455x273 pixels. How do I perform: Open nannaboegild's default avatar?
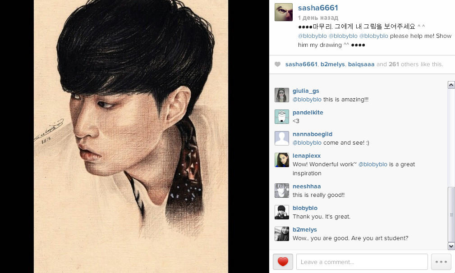pyautogui.click(x=282, y=138)
